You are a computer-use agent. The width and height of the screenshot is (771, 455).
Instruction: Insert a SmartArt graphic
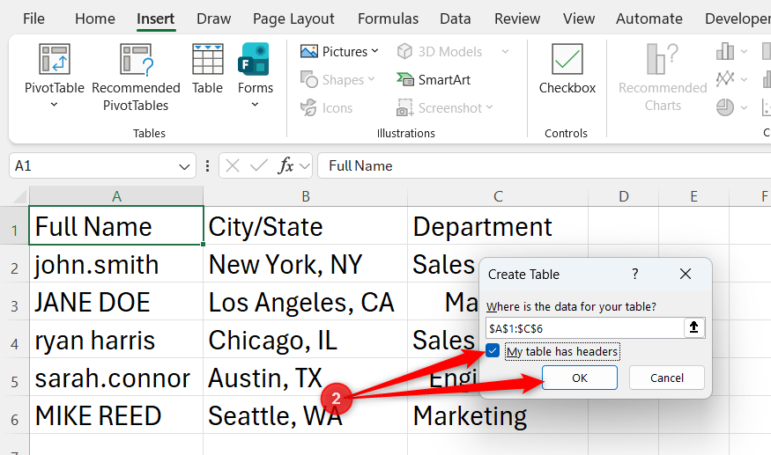pos(434,79)
